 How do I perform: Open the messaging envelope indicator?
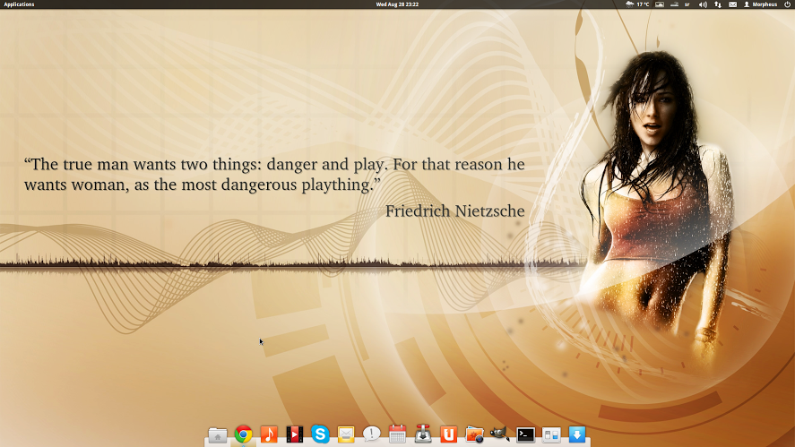pos(732,4)
